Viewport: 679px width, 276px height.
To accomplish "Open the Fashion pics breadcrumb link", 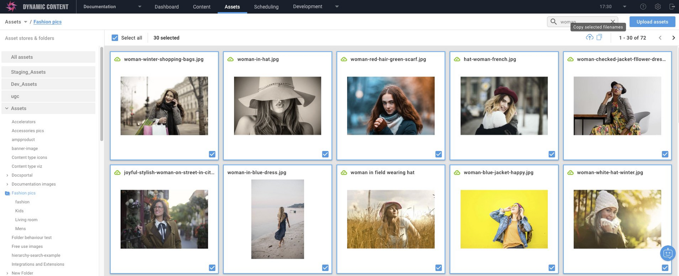I will [x=47, y=22].
